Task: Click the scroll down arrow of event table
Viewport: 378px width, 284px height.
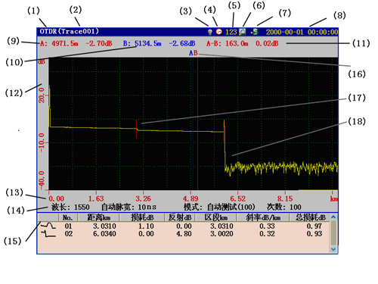Action: pyautogui.click(x=333, y=249)
